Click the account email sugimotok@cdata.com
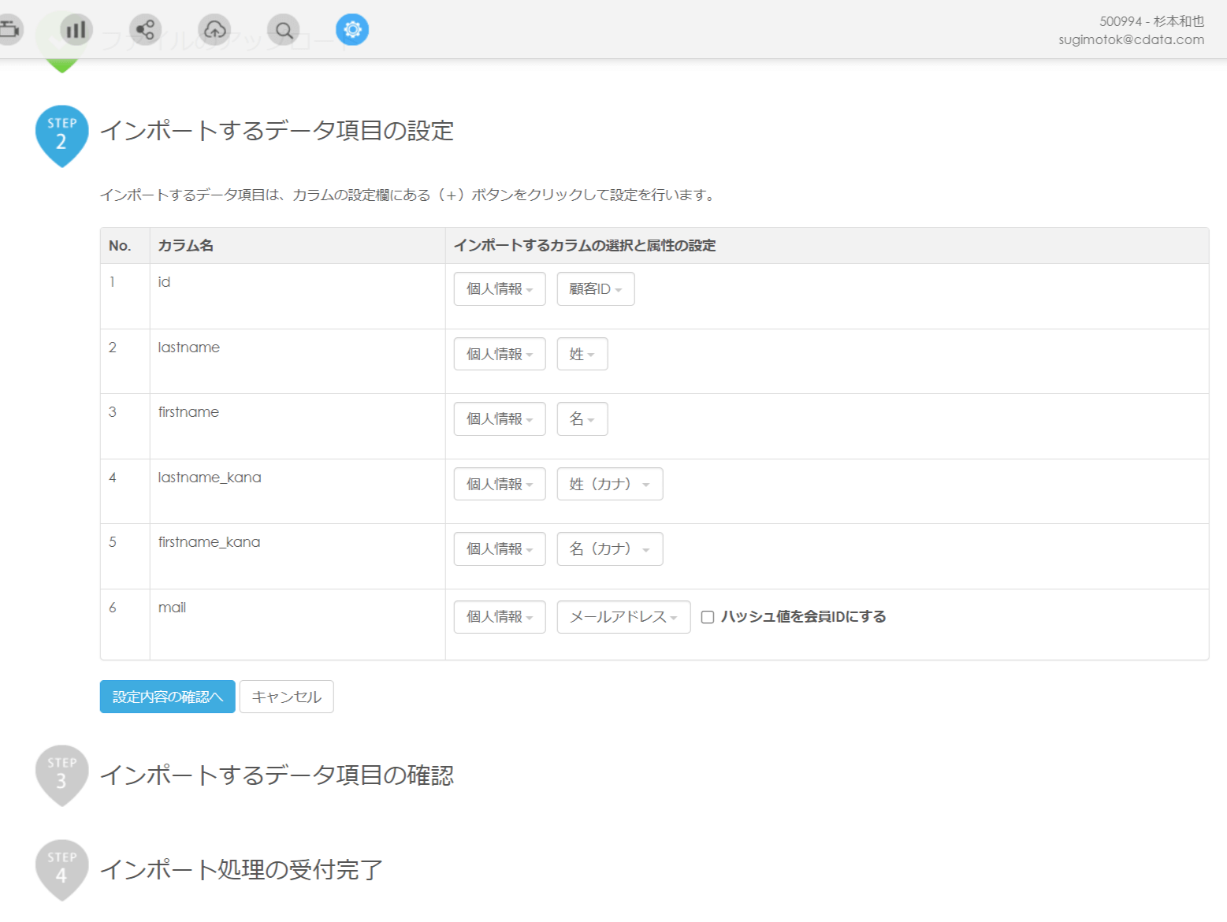The height and width of the screenshot is (922, 1227). pos(1132,39)
